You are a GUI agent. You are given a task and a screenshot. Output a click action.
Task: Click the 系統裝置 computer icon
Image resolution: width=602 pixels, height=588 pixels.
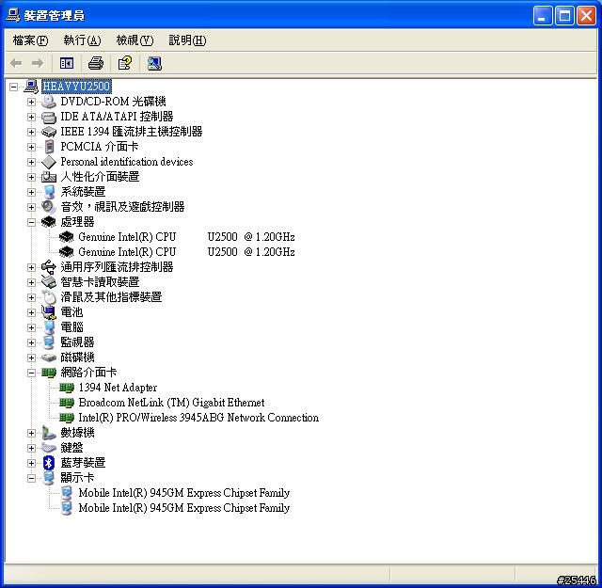[x=49, y=192]
